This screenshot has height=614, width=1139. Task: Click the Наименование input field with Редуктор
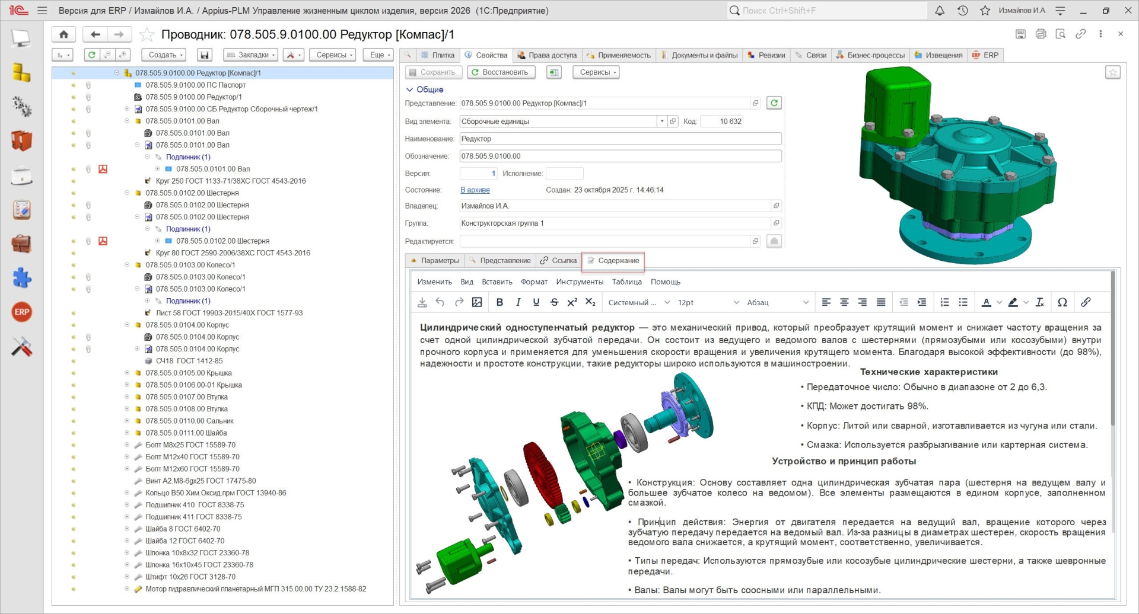coord(620,139)
